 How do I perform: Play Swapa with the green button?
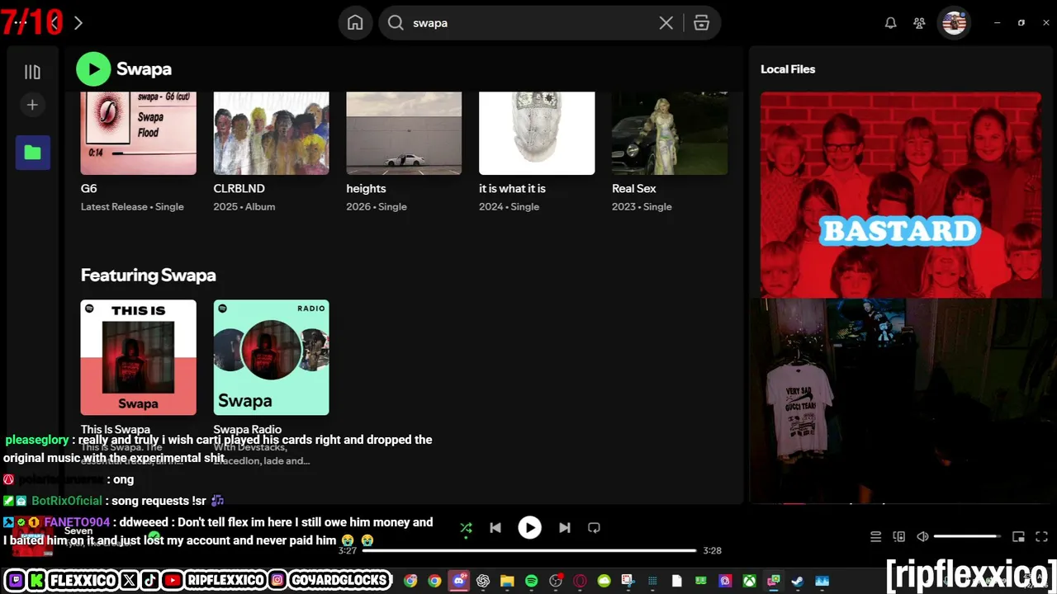pos(93,69)
